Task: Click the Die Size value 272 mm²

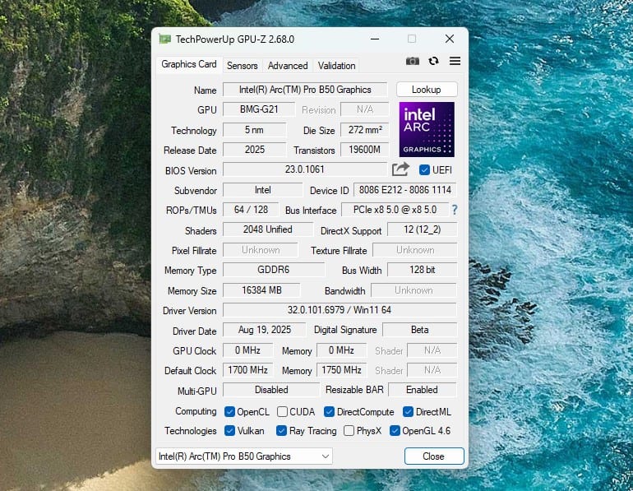Action: tap(364, 130)
